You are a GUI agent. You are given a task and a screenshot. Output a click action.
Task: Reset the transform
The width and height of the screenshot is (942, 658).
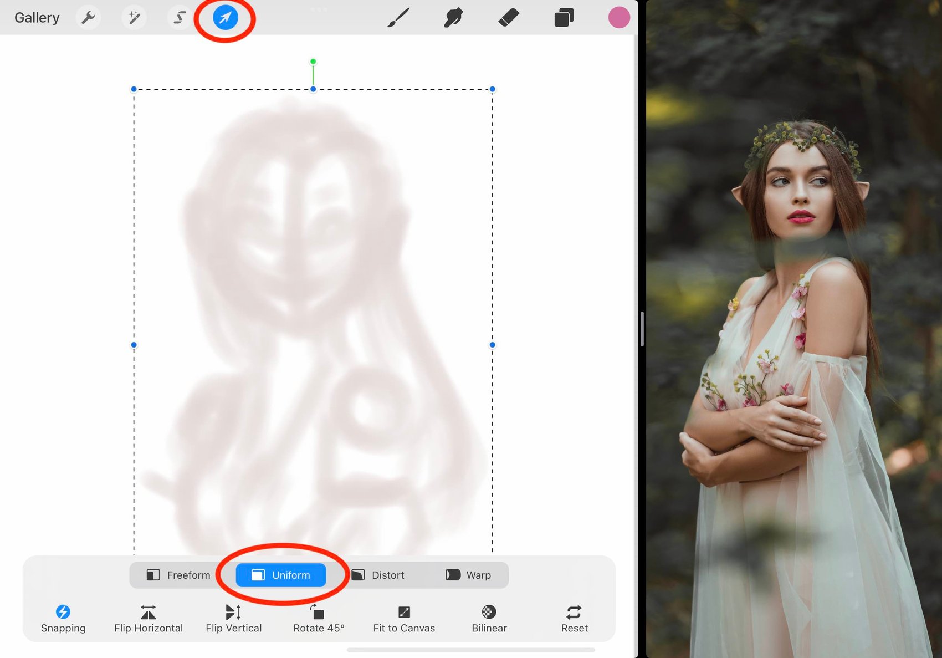(574, 619)
